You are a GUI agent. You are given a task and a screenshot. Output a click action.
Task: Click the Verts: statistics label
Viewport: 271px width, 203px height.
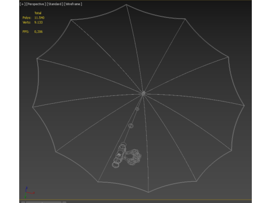coord(27,23)
